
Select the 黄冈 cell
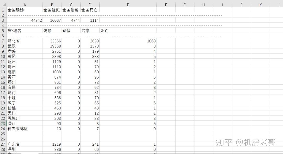tap(25, 57)
